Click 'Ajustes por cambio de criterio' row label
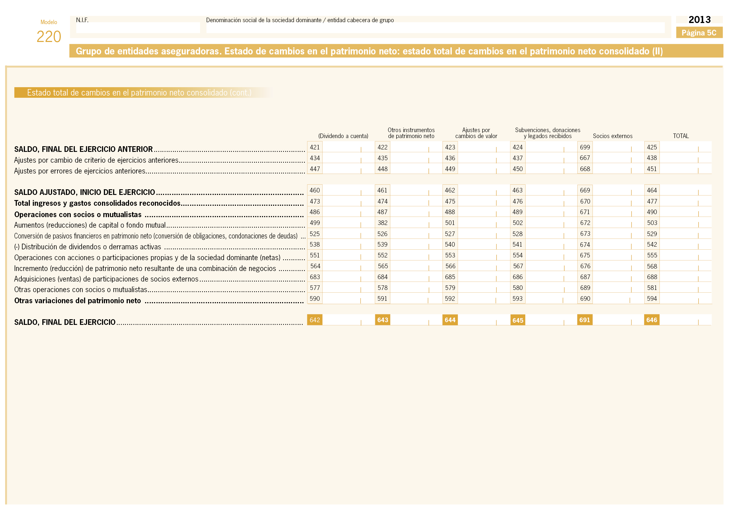The image size is (733, 519). pos(96,160)
